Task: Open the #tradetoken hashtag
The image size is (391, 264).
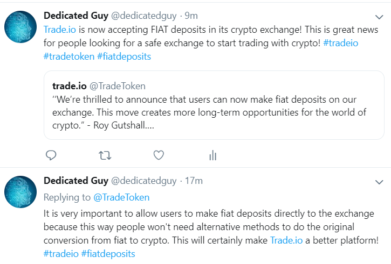Action: [69, 56]
